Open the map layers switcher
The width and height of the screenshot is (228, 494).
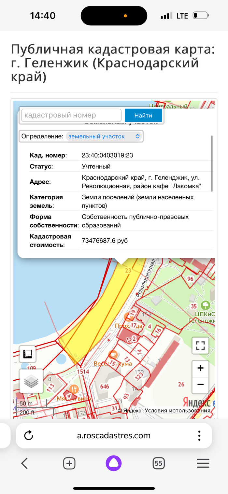pos(31,381)
